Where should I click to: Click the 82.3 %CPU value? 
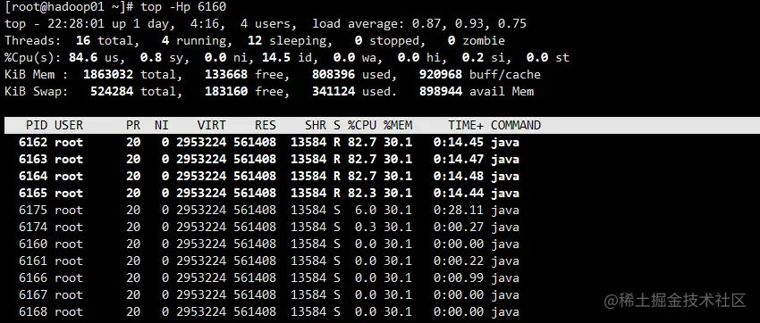[x=362, y=193]
